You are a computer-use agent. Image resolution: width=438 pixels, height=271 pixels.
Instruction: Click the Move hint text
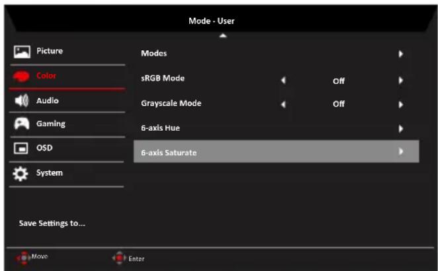click(40, 256)
